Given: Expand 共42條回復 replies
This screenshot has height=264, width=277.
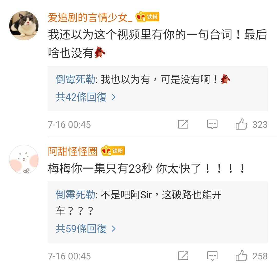Looking at the screenshot, I should [86, 97].
